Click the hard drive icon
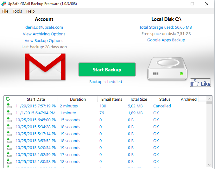 (166, 69)
